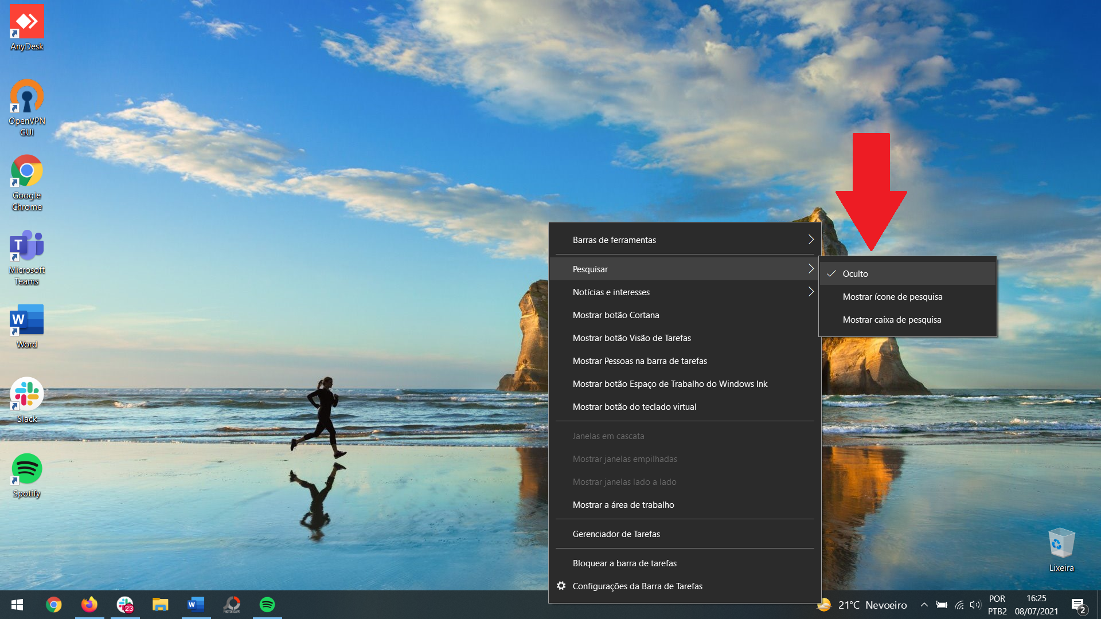The height and width of the screenshot is (619, 1101).
Task: Open the AnyDesk desktop shortcut
Action: tap(27, 28)
